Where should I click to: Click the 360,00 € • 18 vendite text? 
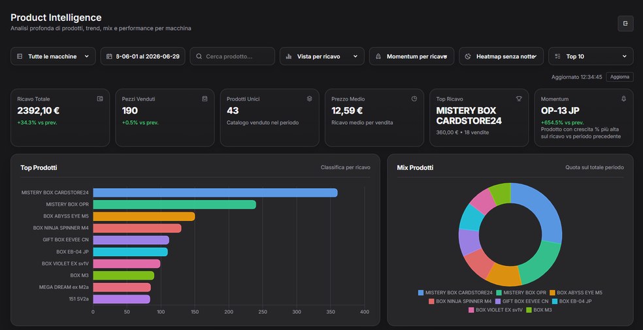462,133
